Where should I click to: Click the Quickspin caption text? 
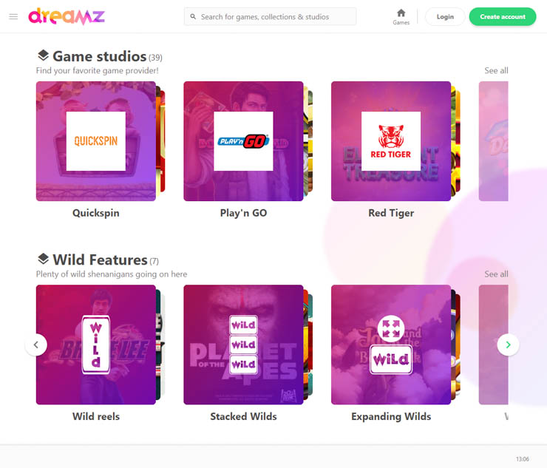(96, 213)
